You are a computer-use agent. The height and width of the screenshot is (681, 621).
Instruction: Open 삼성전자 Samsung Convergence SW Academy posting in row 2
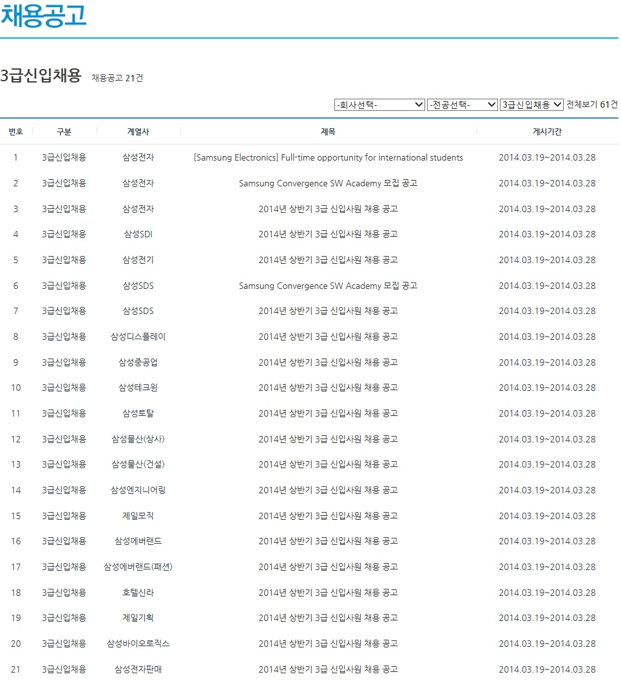328,183
